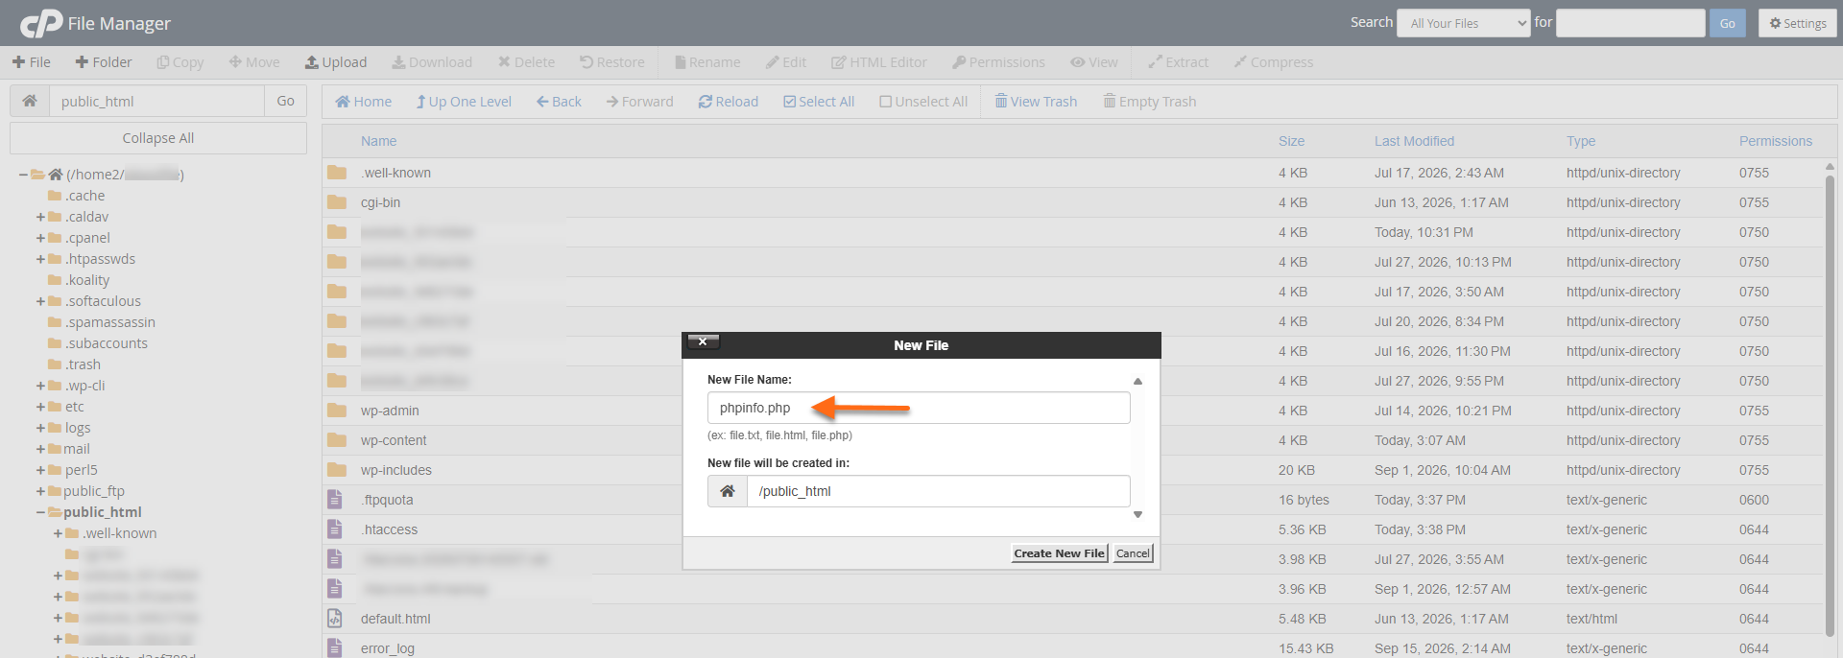The image size is (1843, 658).
Task: Open the All Your Files search dropdown
Action: click(x=1464, y=23)
